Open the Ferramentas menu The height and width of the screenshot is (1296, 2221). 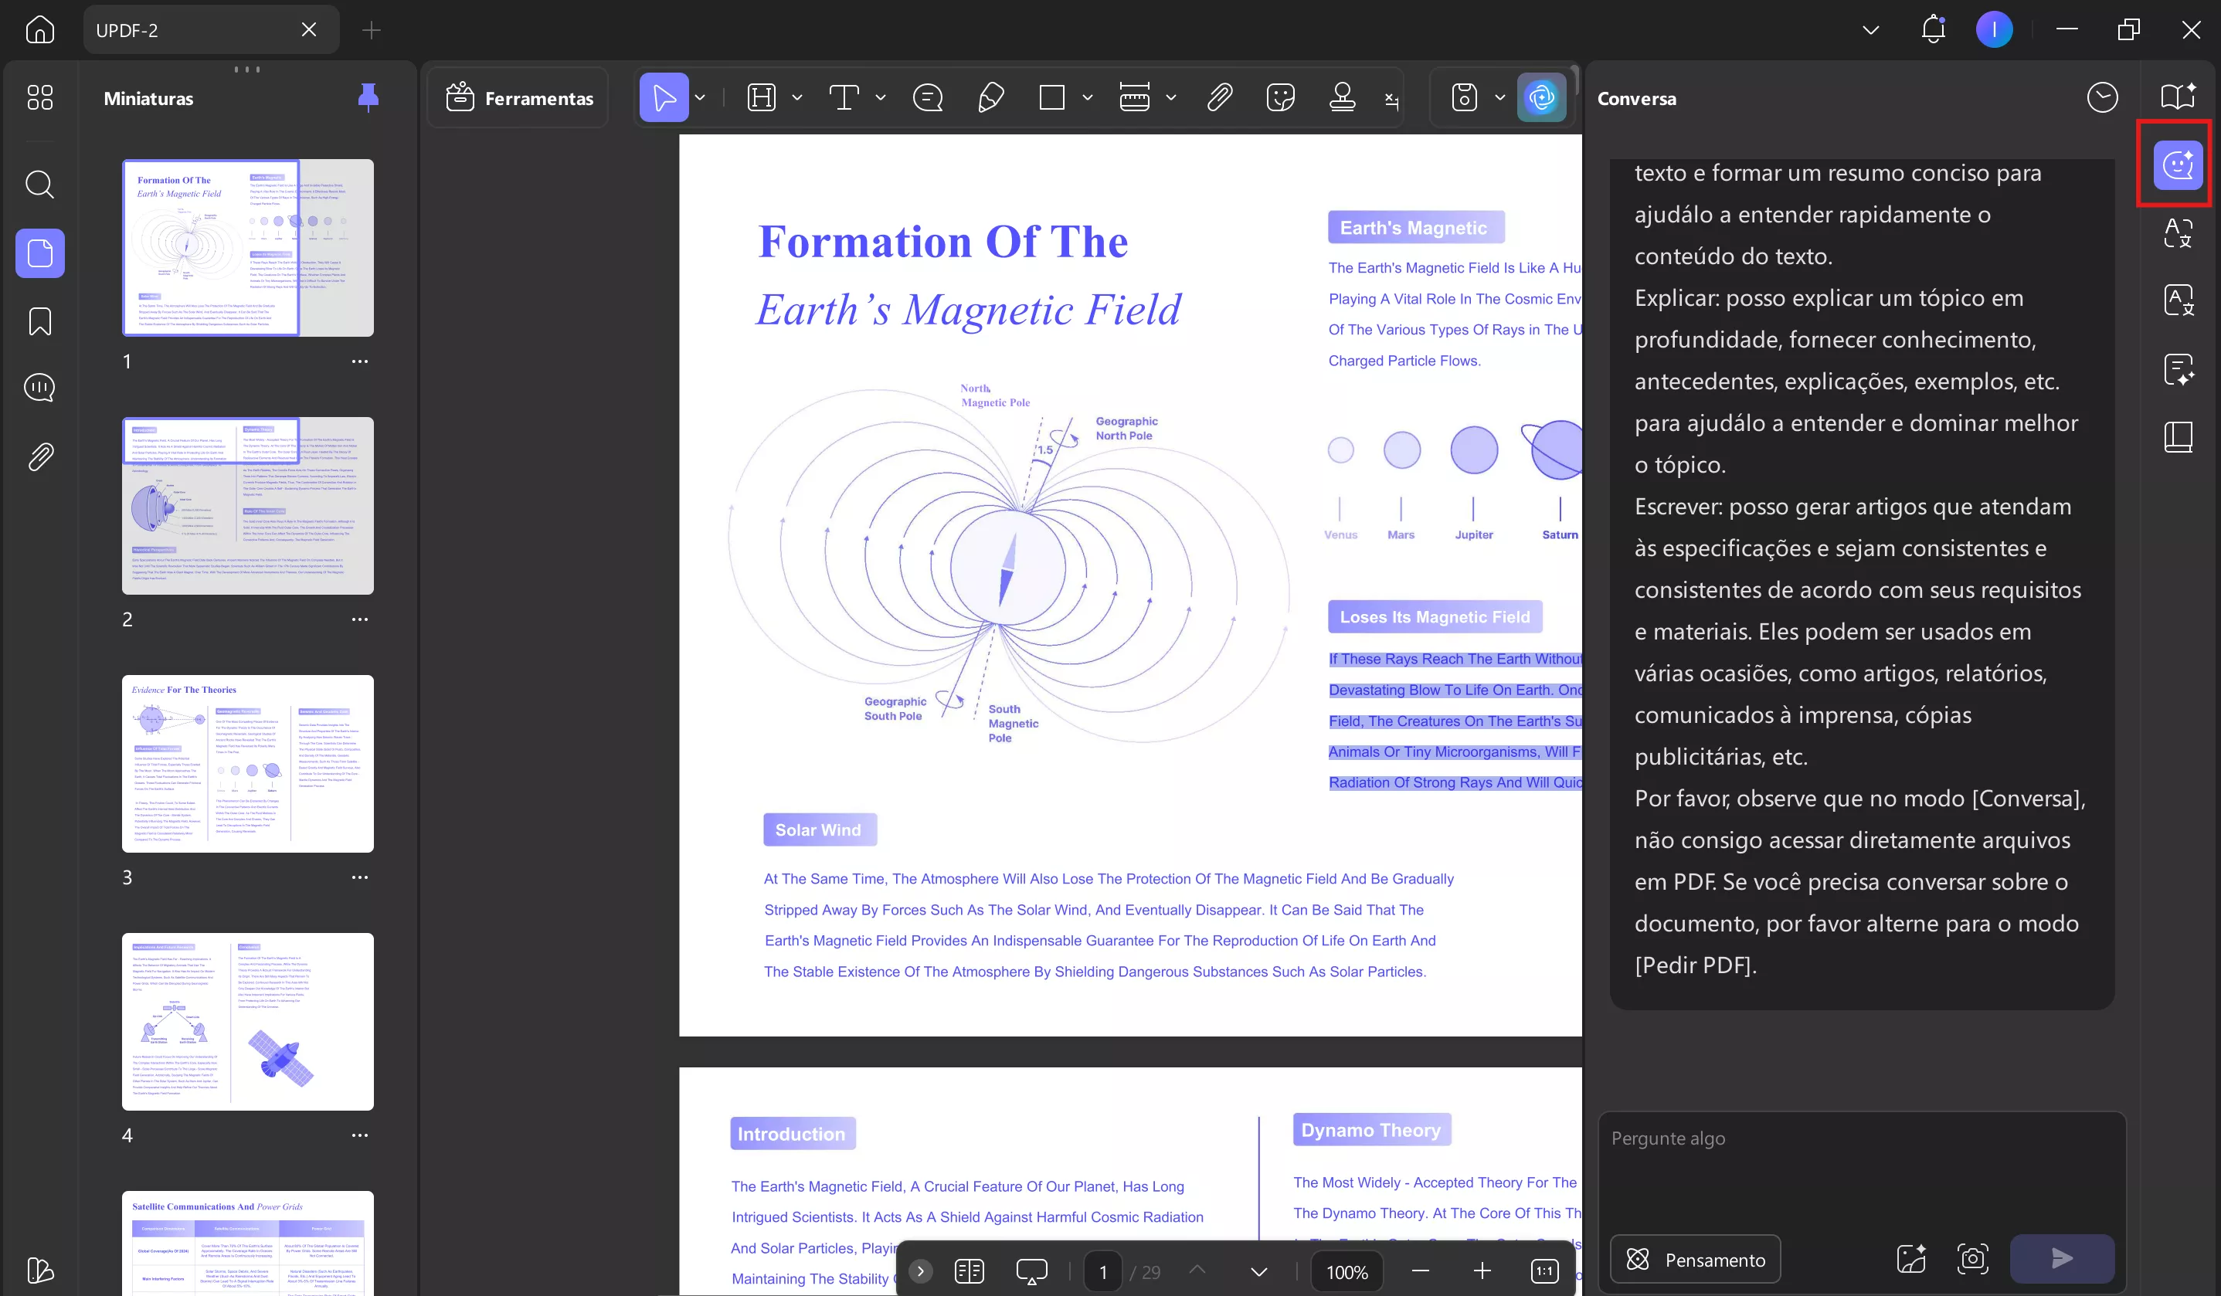point(519,98)
